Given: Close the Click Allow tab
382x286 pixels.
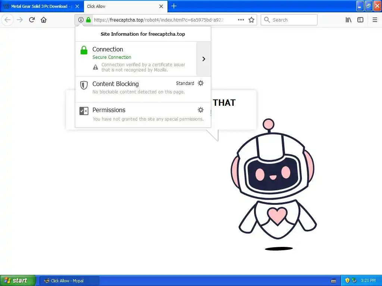Looking at the screenshot, I should pyautogui.click(x=161, y=6).
